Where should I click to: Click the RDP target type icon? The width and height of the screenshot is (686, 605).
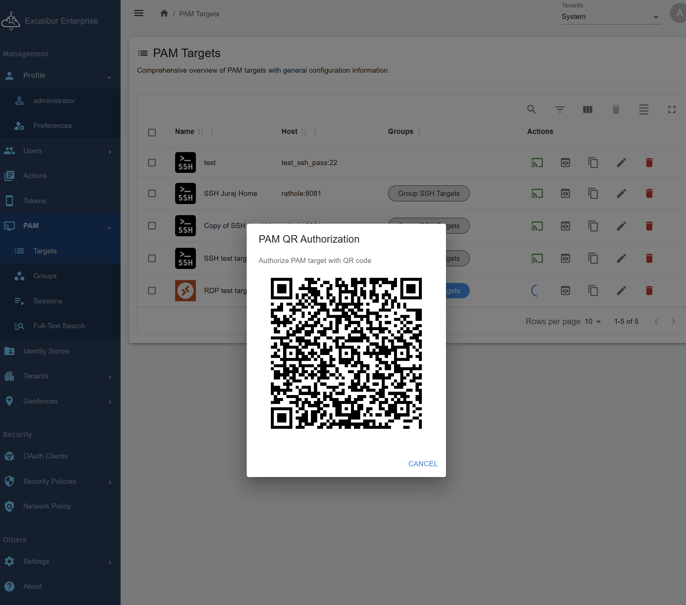coord(186,290)
